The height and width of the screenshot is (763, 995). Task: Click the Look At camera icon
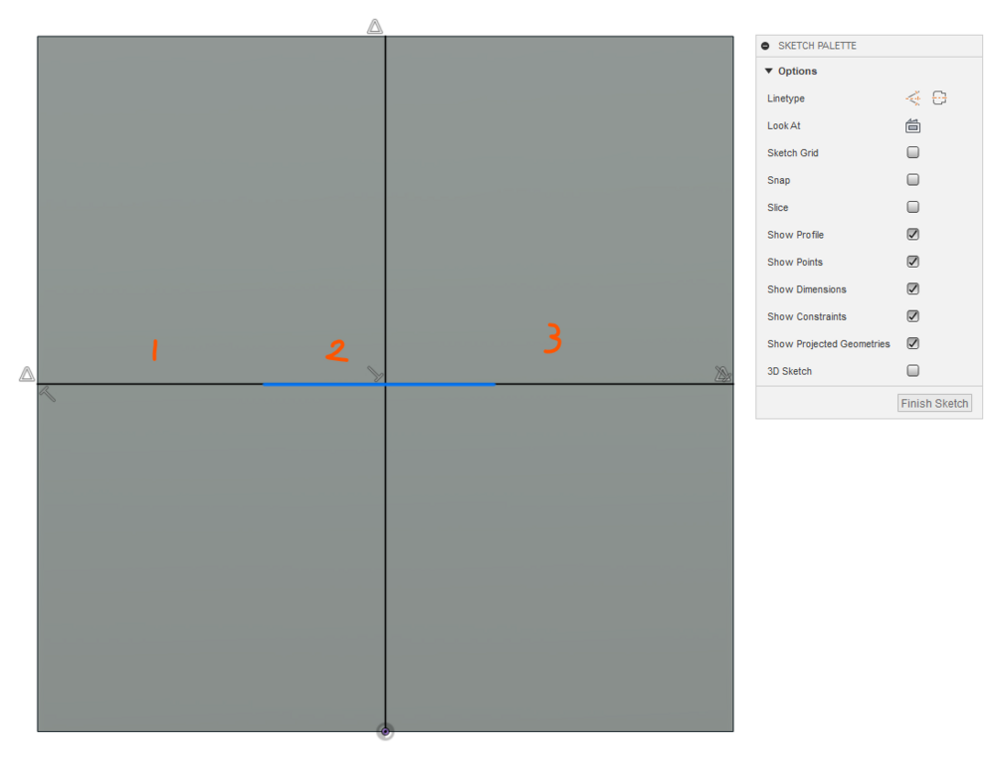912,125
